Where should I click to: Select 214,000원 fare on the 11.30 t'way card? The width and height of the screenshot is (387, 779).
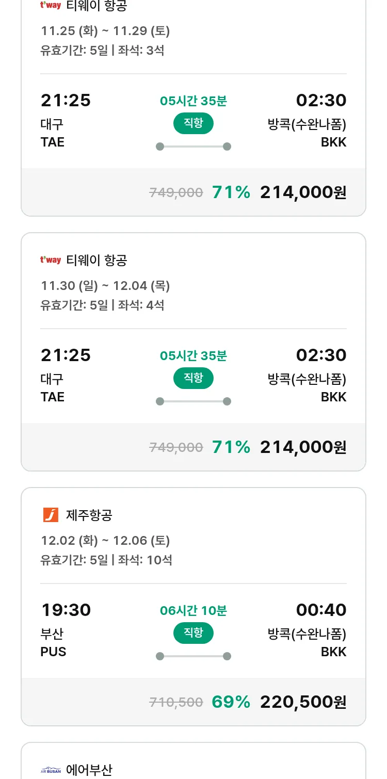click(x=303, y=447)
